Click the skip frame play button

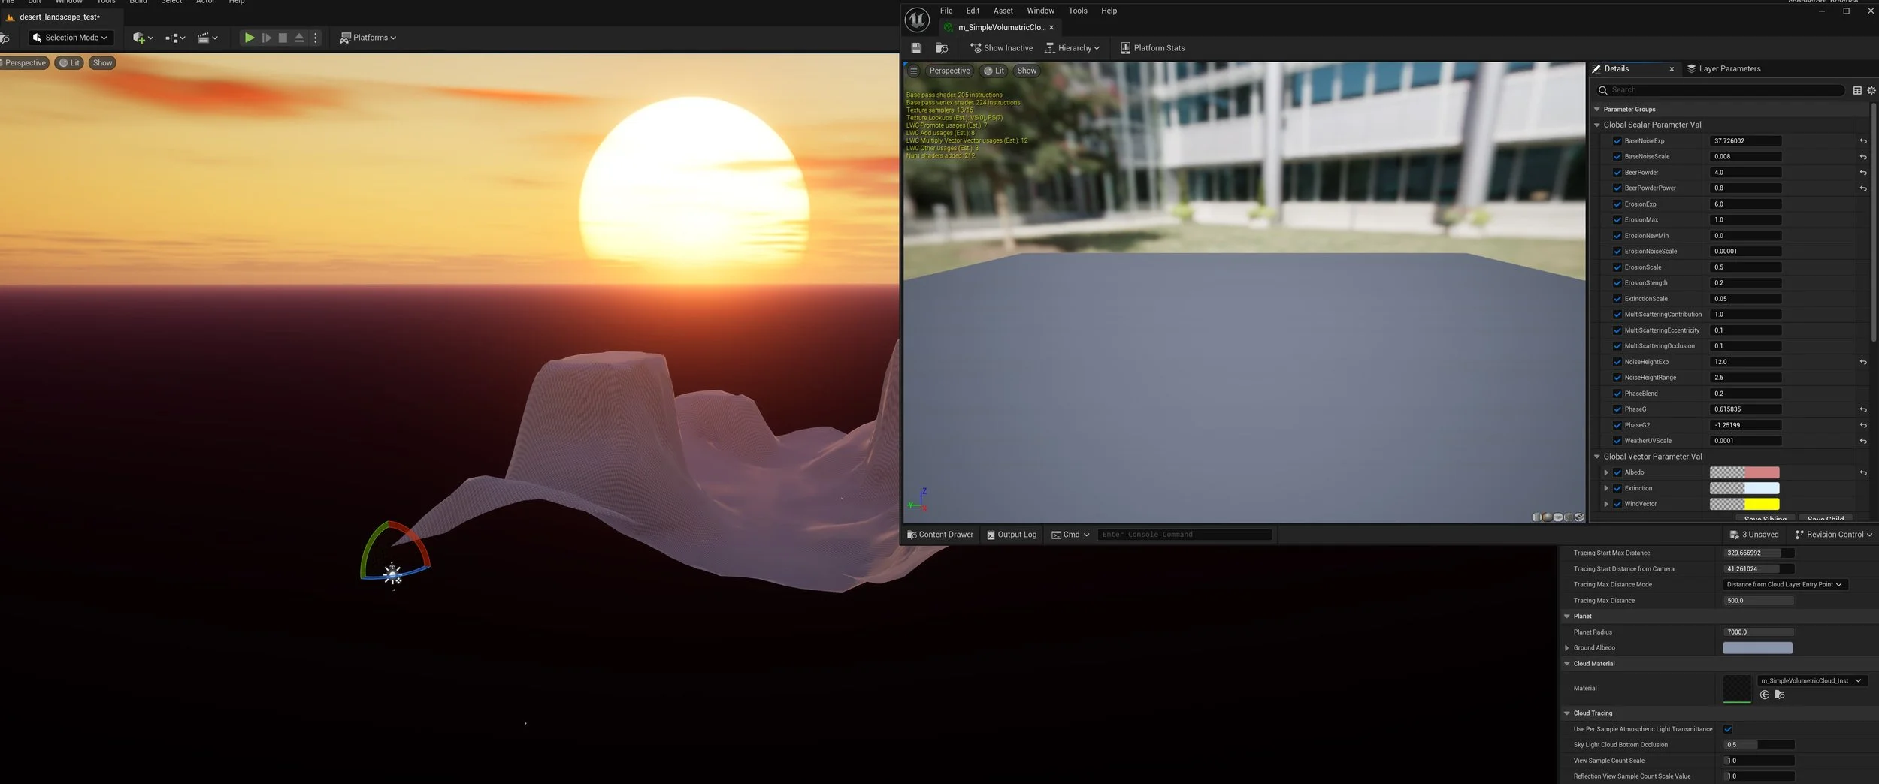(x=266, y=37)
